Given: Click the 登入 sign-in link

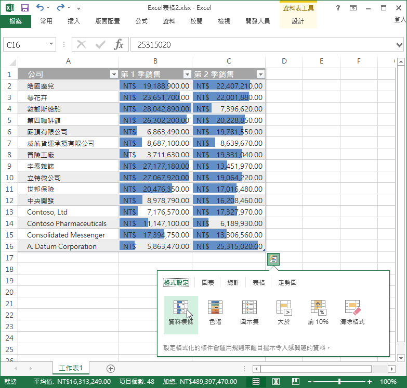Looking at the screenshot, I should [400, 20].
